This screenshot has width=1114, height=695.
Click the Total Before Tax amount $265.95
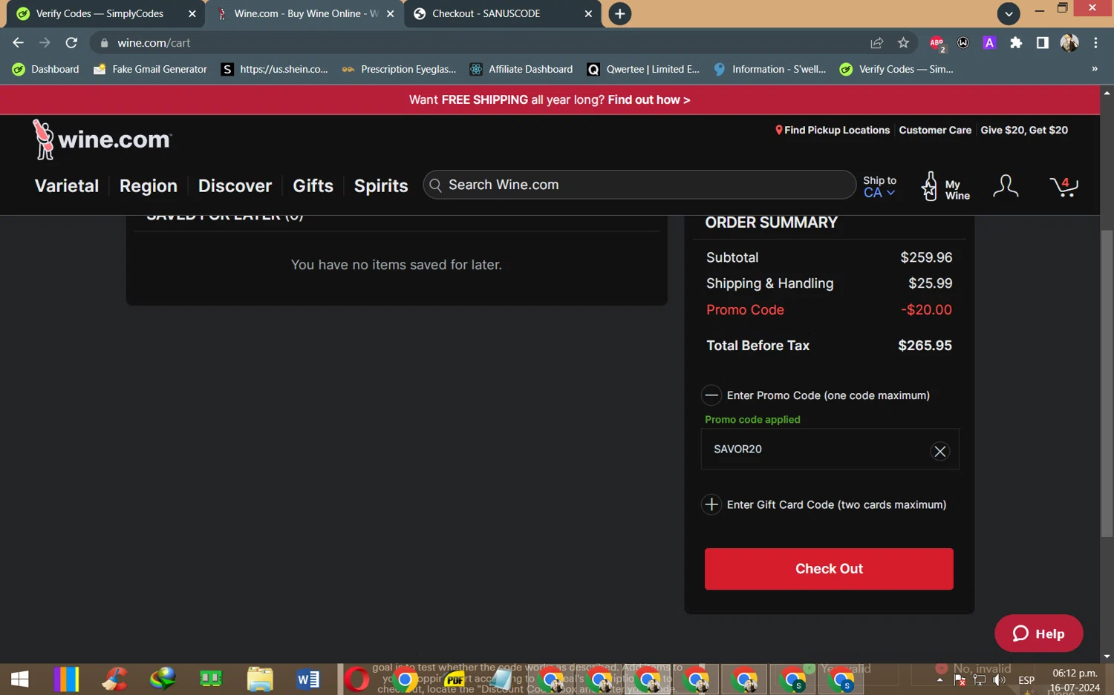(x=925, y=346)
